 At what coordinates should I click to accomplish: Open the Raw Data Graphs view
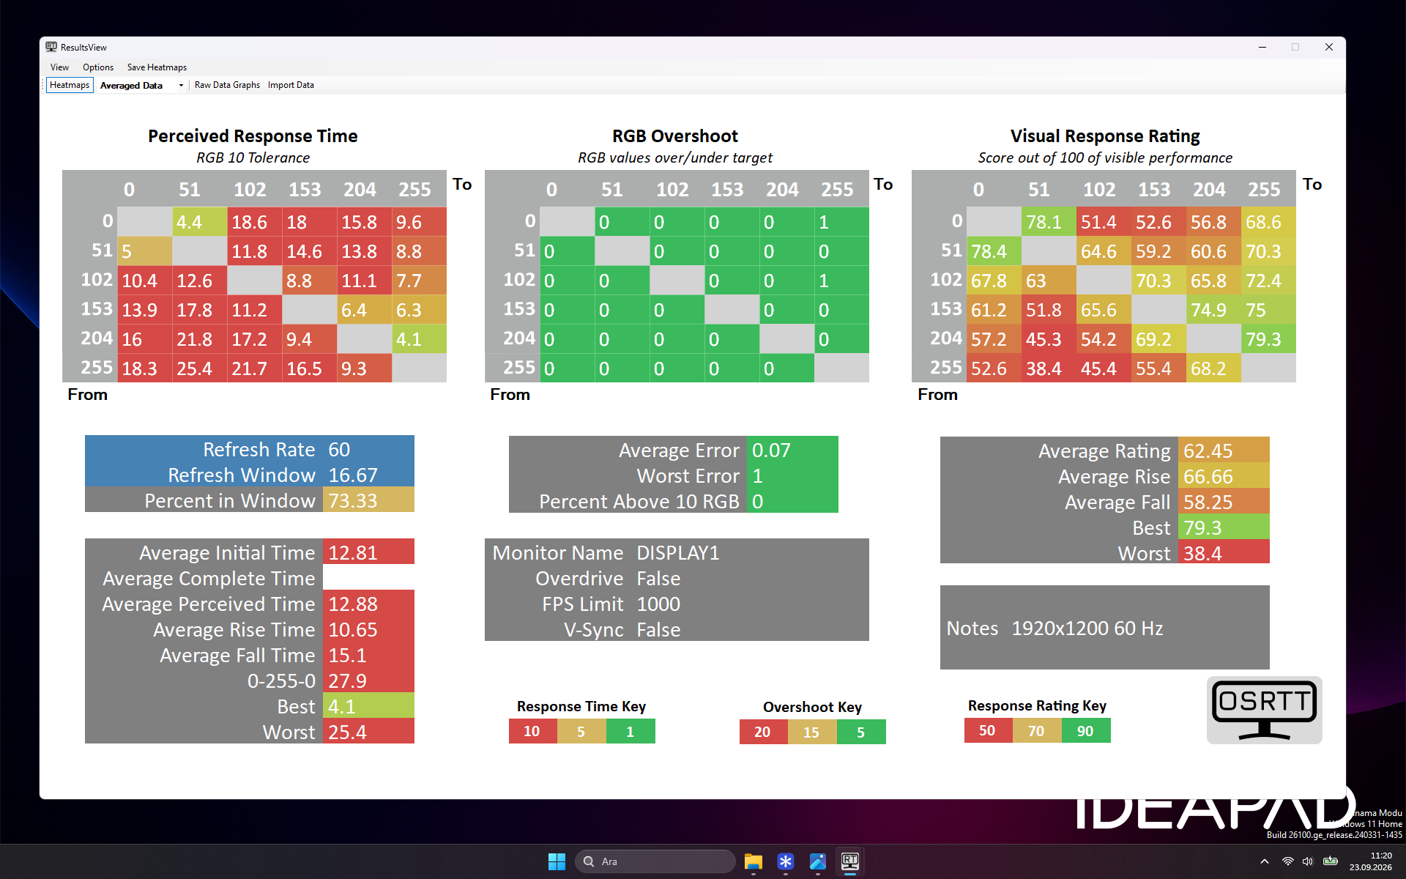tap(227, 85)
